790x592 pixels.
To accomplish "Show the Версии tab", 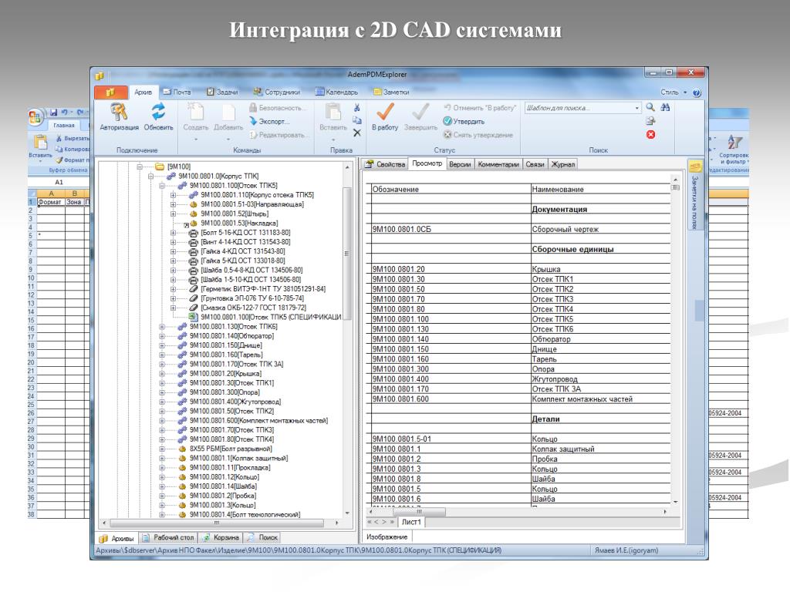I will tap(460, 164).
